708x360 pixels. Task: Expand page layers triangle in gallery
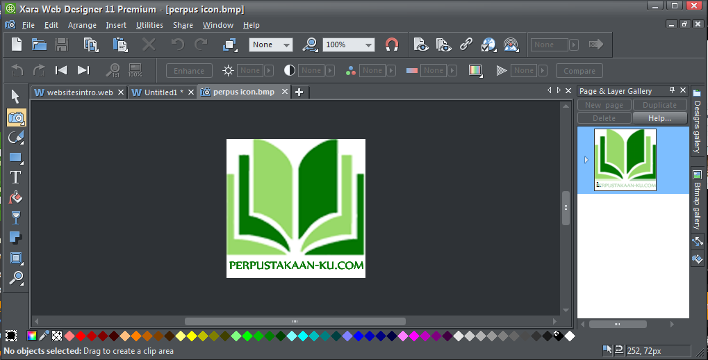click(x=586, y=160)
